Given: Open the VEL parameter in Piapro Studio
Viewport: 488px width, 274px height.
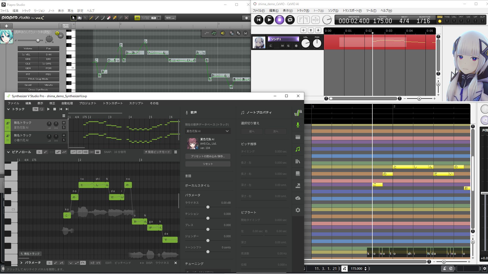Looking at the screenshot, I should pos(28,55).
